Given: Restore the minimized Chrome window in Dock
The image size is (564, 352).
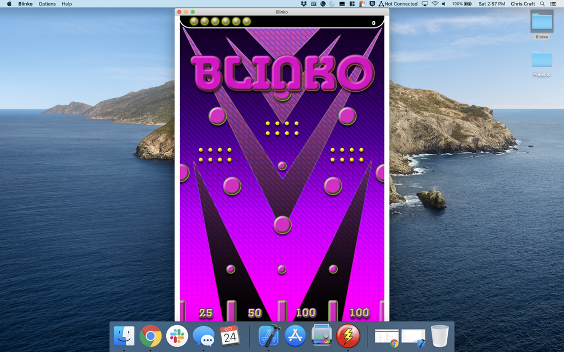Looking at the screenshot, I should 387,338.
